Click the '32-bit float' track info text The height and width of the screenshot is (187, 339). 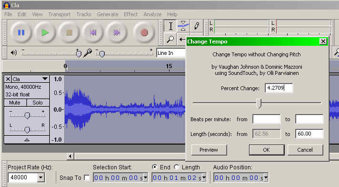point(18,94)
